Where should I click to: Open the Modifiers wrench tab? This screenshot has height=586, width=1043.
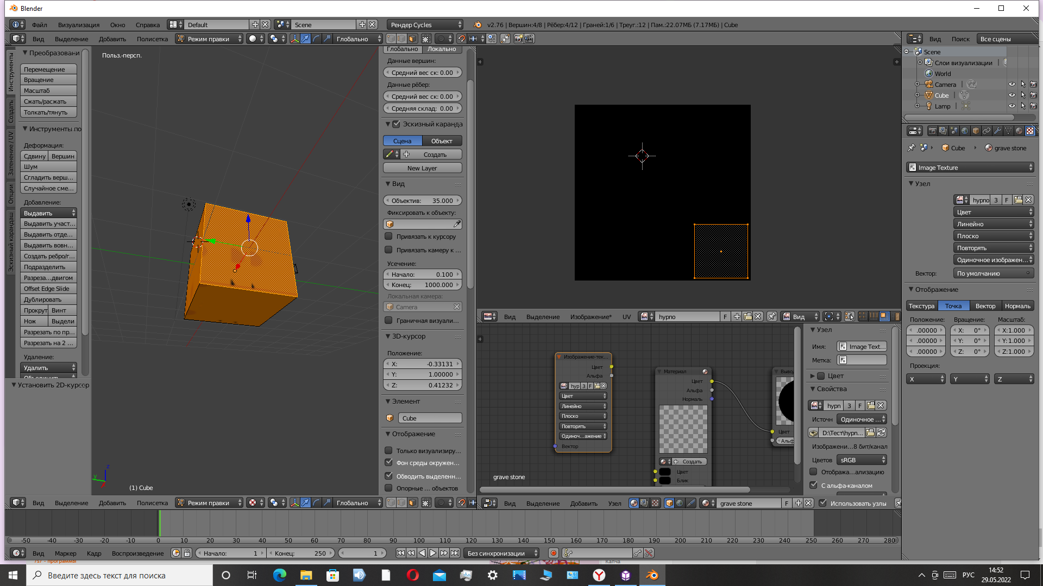coord(997,131)
